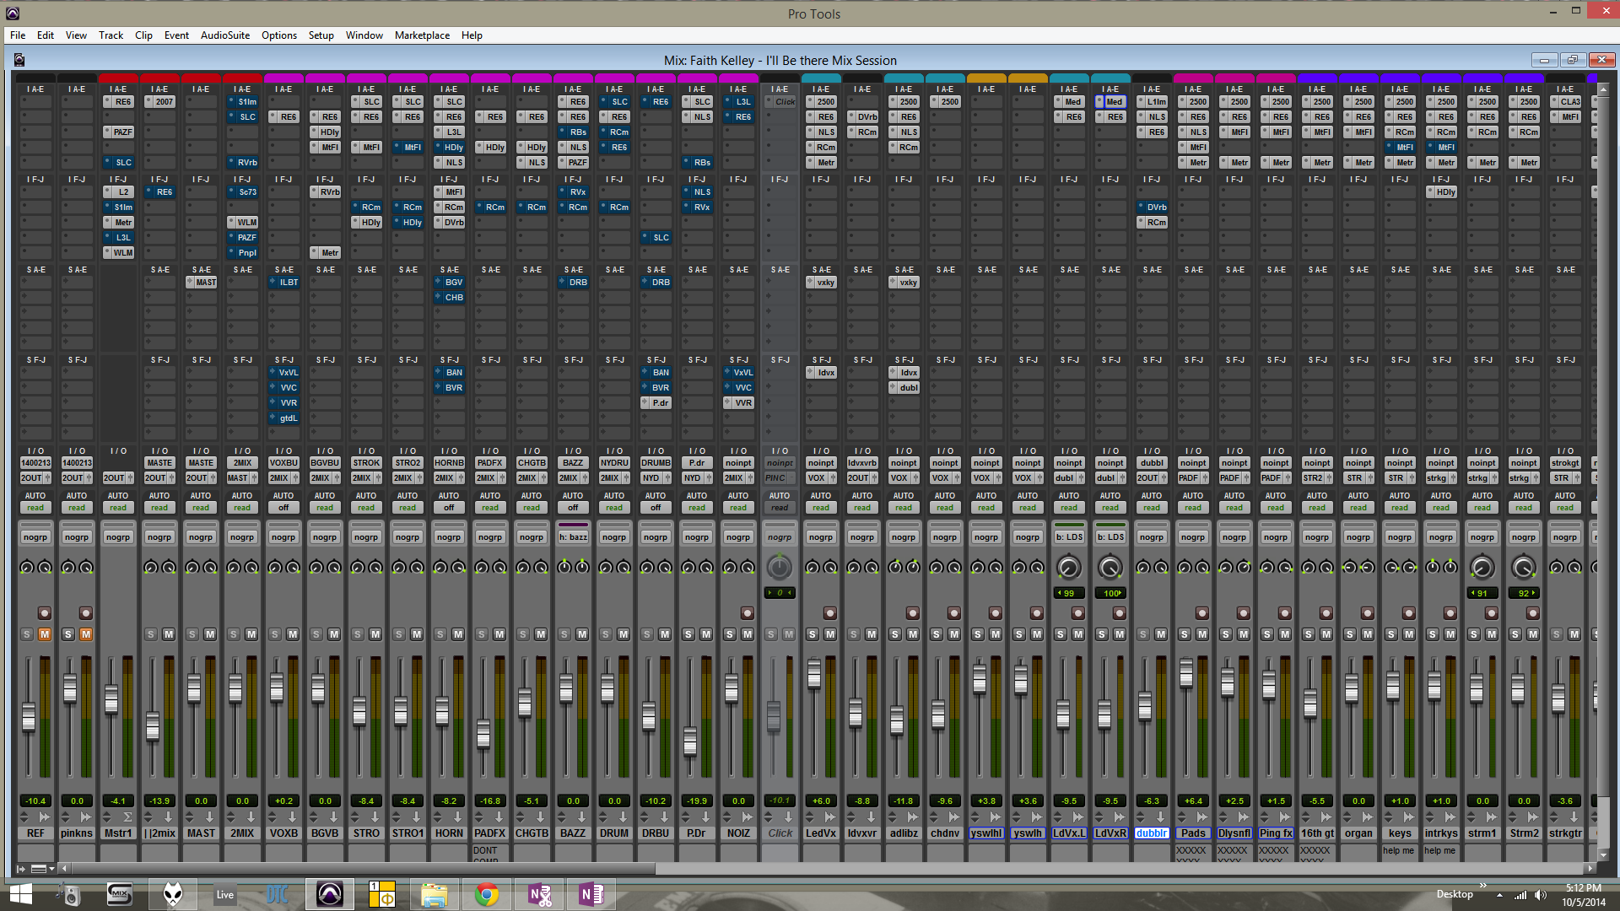Click the LdVx.L pan knob
Image resolution: width=1620 pixels, height=911 pixels.
point(1069,568)
